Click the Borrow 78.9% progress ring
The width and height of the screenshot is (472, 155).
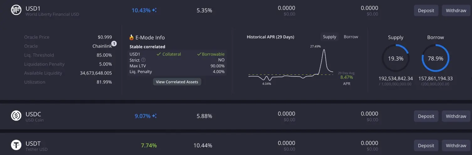[x=435, y=58]
